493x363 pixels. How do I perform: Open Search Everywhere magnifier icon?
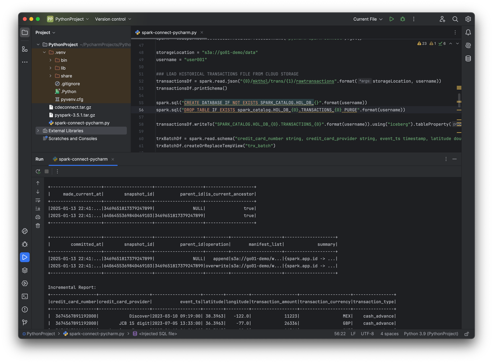455,19
